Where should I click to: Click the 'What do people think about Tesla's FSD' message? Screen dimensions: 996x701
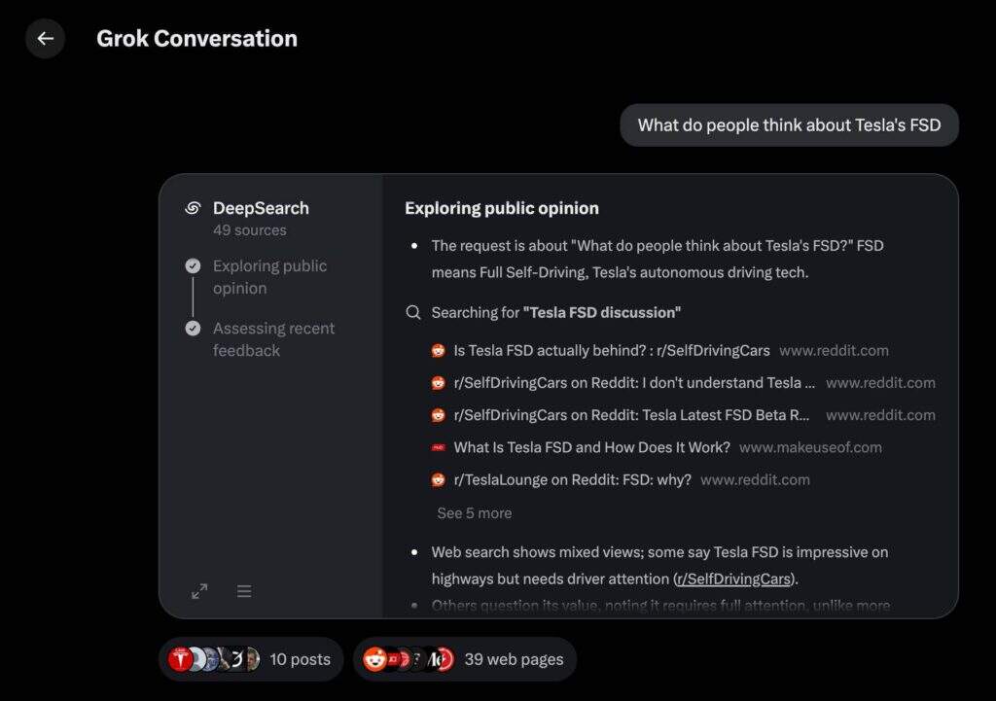coord(789,125)
